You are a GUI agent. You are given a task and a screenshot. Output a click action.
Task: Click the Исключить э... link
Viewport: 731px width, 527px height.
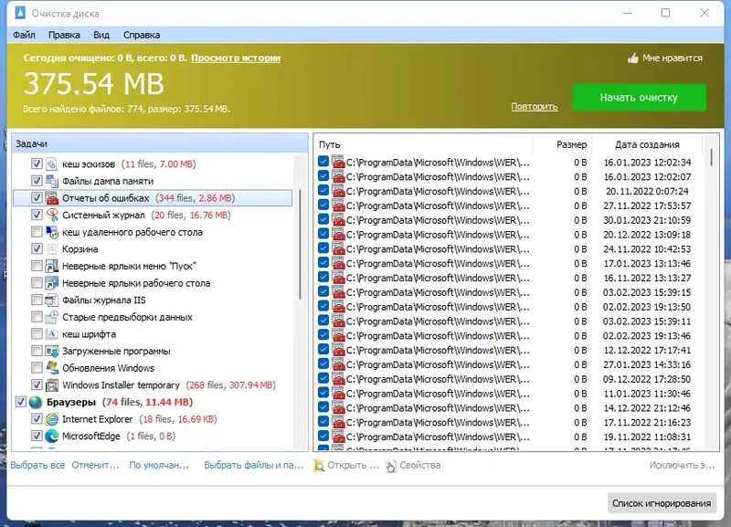coord(682,465)
